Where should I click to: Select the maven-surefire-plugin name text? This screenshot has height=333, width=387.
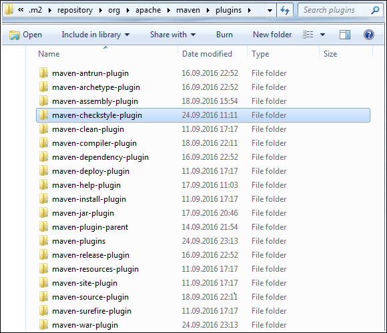click(x=91, y=311)
